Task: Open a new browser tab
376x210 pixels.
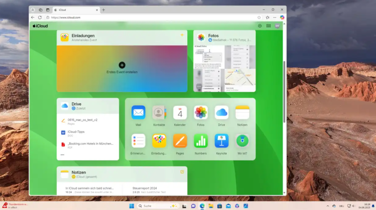Action: click(x=104, y=10)
